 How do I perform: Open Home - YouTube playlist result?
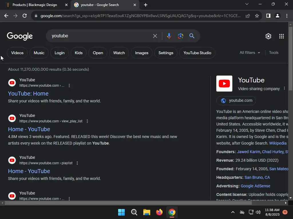coord(29,171)
